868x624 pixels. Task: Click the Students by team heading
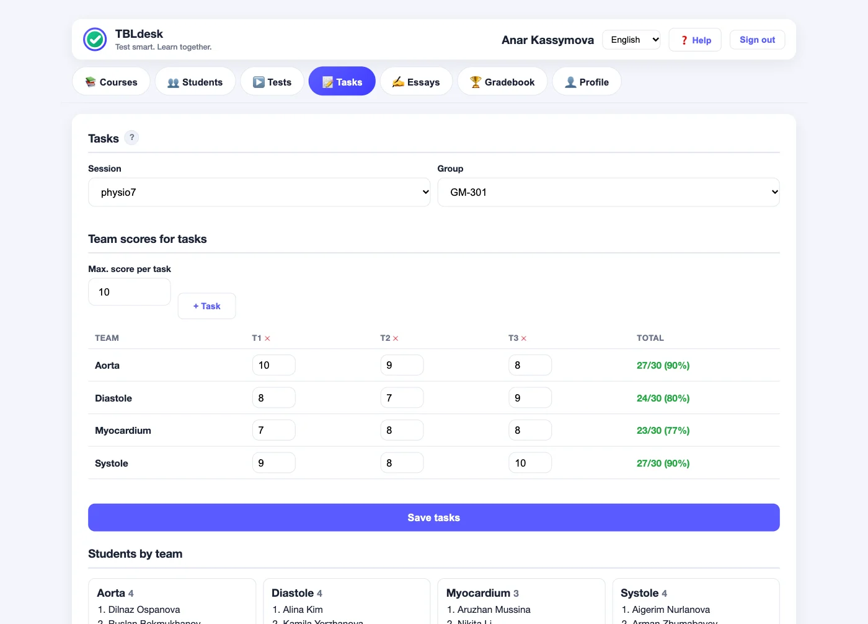[x=135, y=554]
